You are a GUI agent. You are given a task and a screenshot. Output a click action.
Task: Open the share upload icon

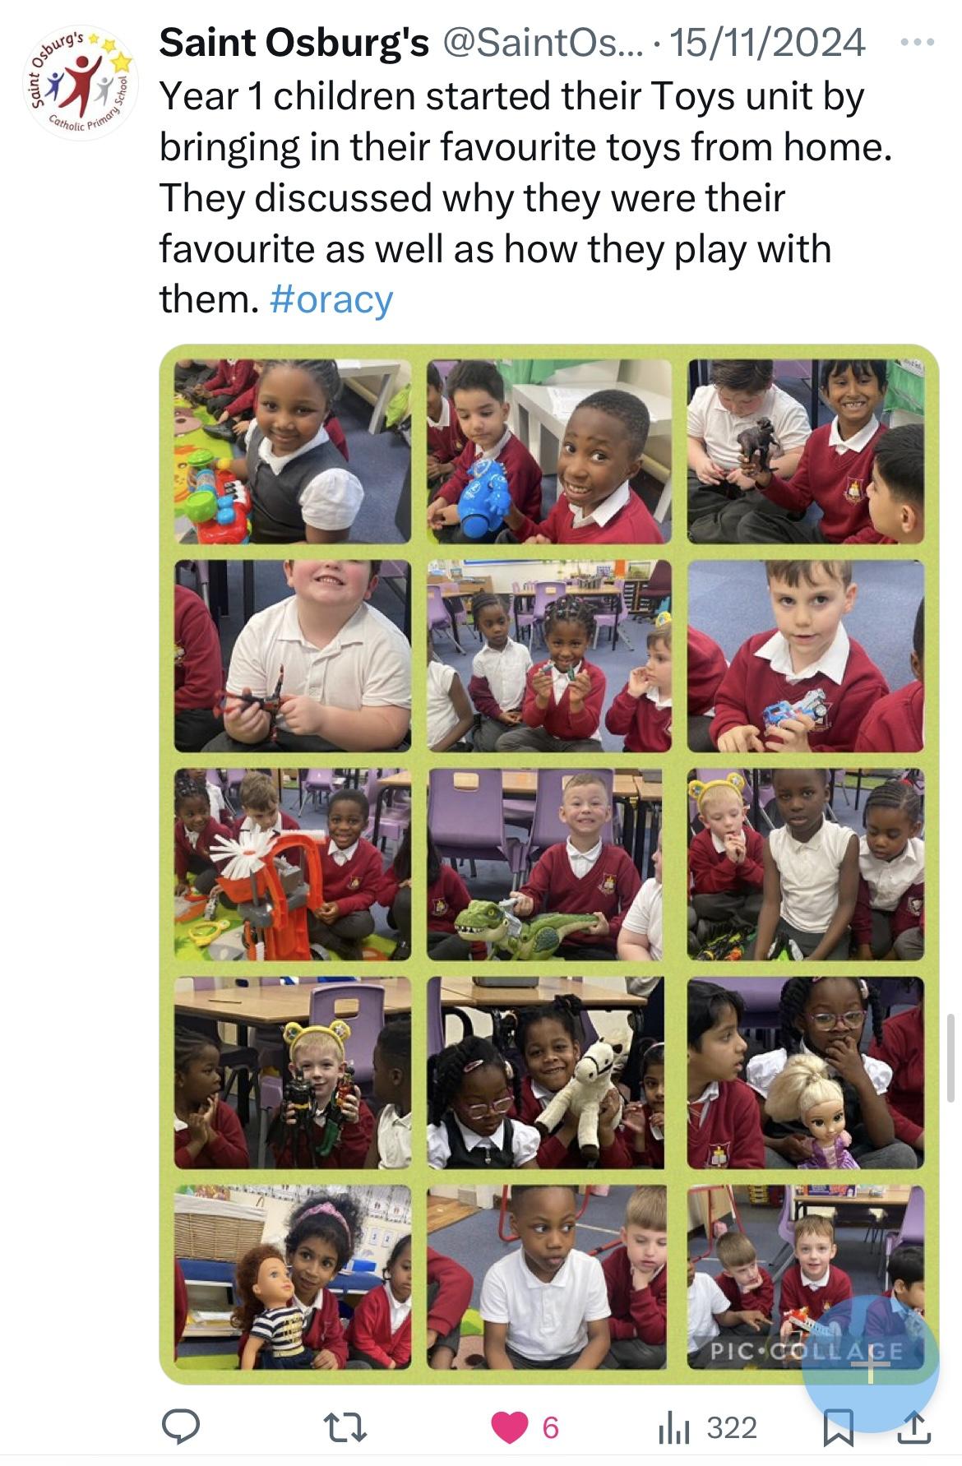click(914, 1427)
